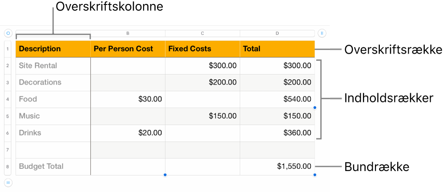Click the $1,550.00 budget total cell
447x192 pixels.
pyautogui.click(x=277, y=167)
